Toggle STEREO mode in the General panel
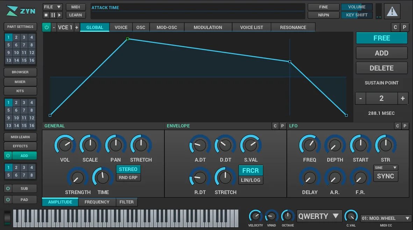The image size is (413, 230). (x=128, y=169)
